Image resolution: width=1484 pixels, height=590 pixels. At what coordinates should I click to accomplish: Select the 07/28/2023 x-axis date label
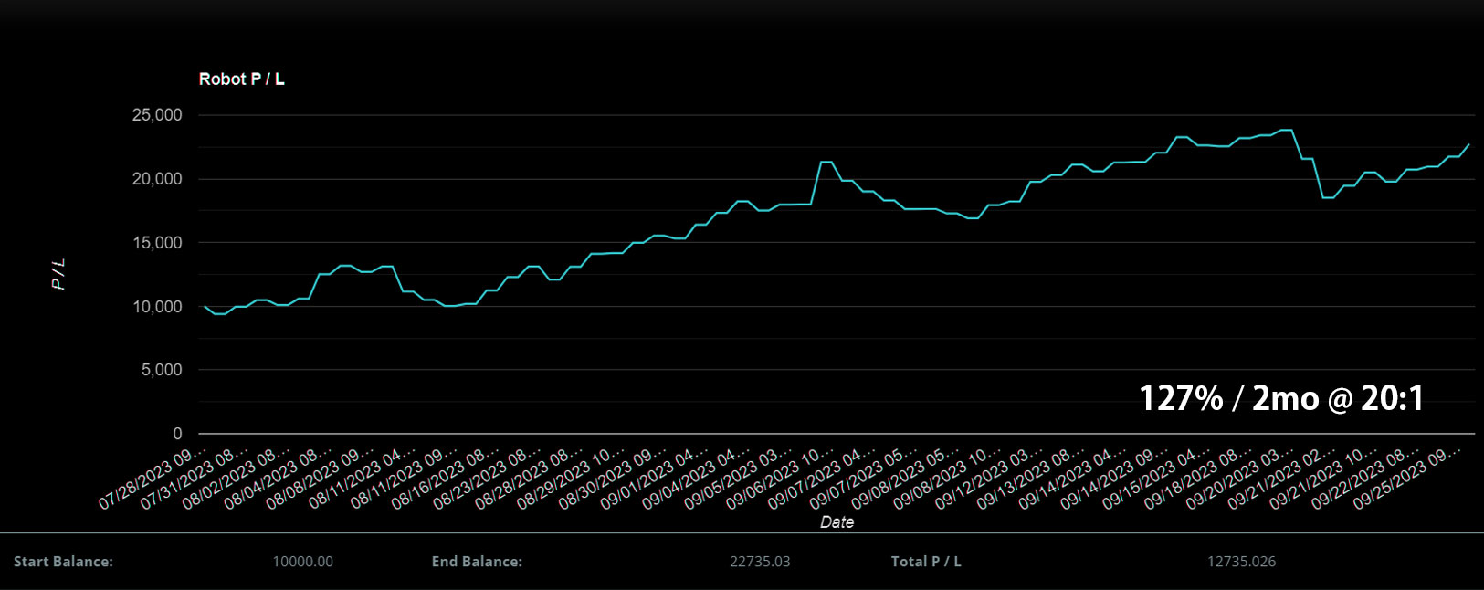pyautogui.click(x=153, y=478)
